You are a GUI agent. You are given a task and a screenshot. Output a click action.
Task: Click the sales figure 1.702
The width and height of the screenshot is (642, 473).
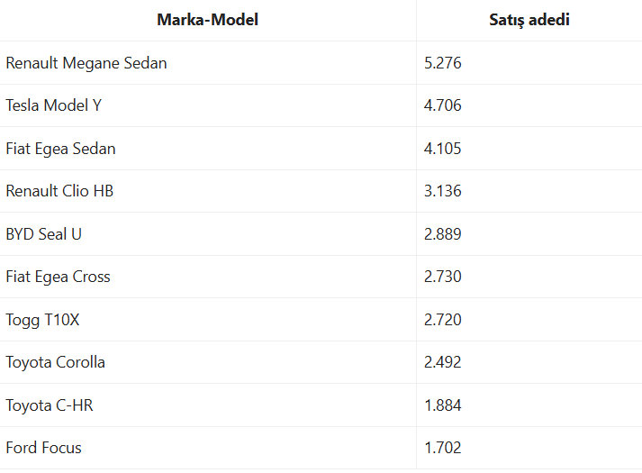[x=443, y=448]
